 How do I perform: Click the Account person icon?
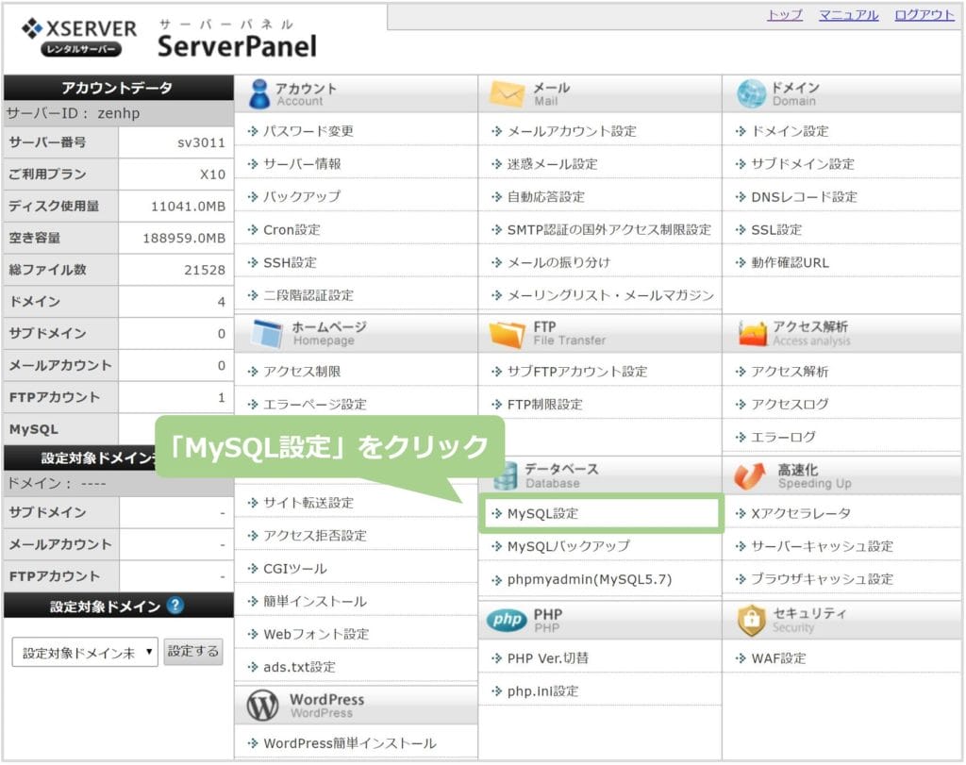pyautogui.click(x=259, y=94)
